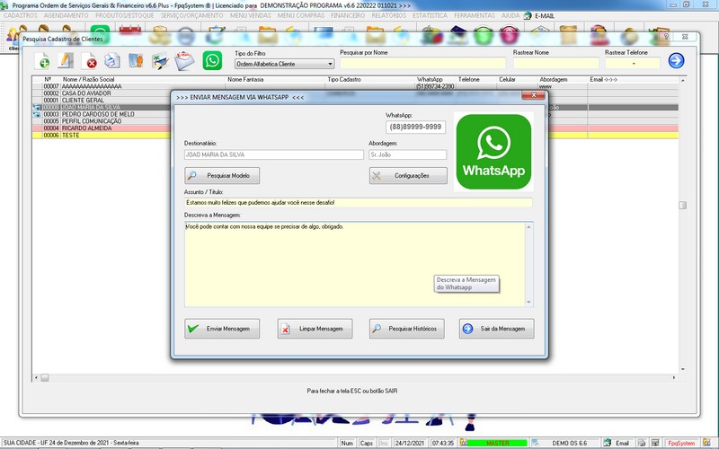
Task: Click the new client icon with green plus
Action: tap(43, 60)
